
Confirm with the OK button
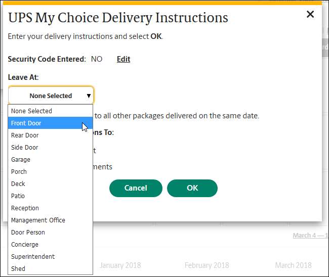coord(192,188)
